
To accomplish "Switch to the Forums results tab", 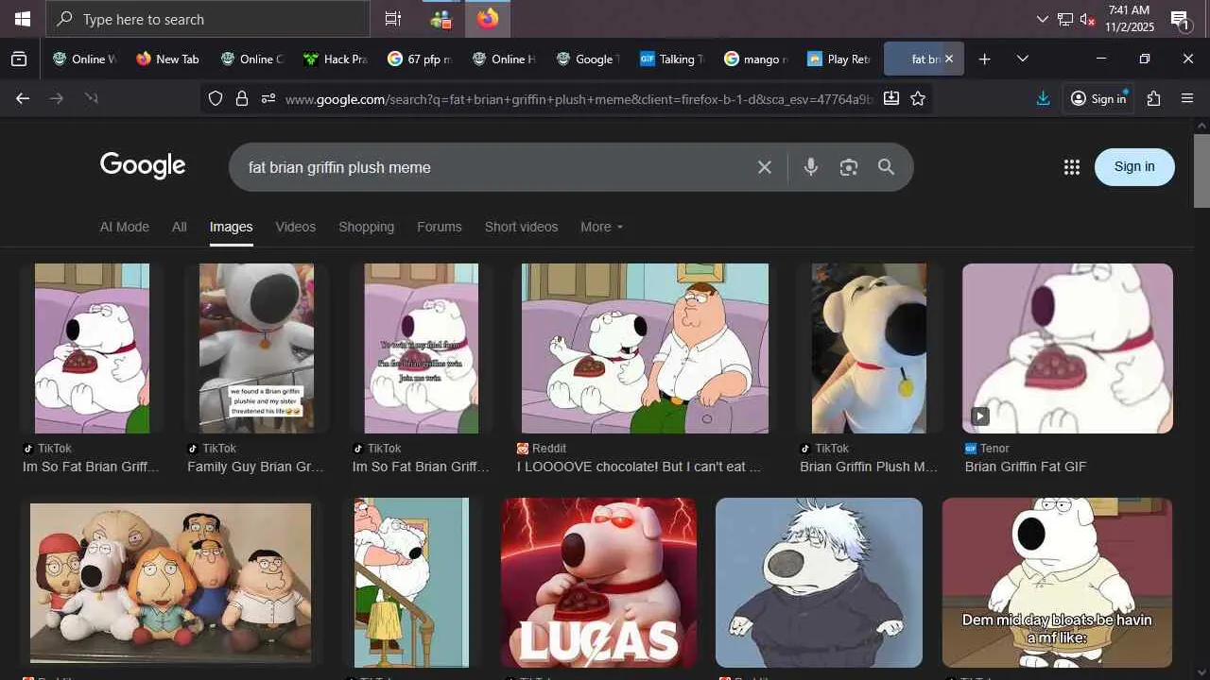I will (440, 227).
